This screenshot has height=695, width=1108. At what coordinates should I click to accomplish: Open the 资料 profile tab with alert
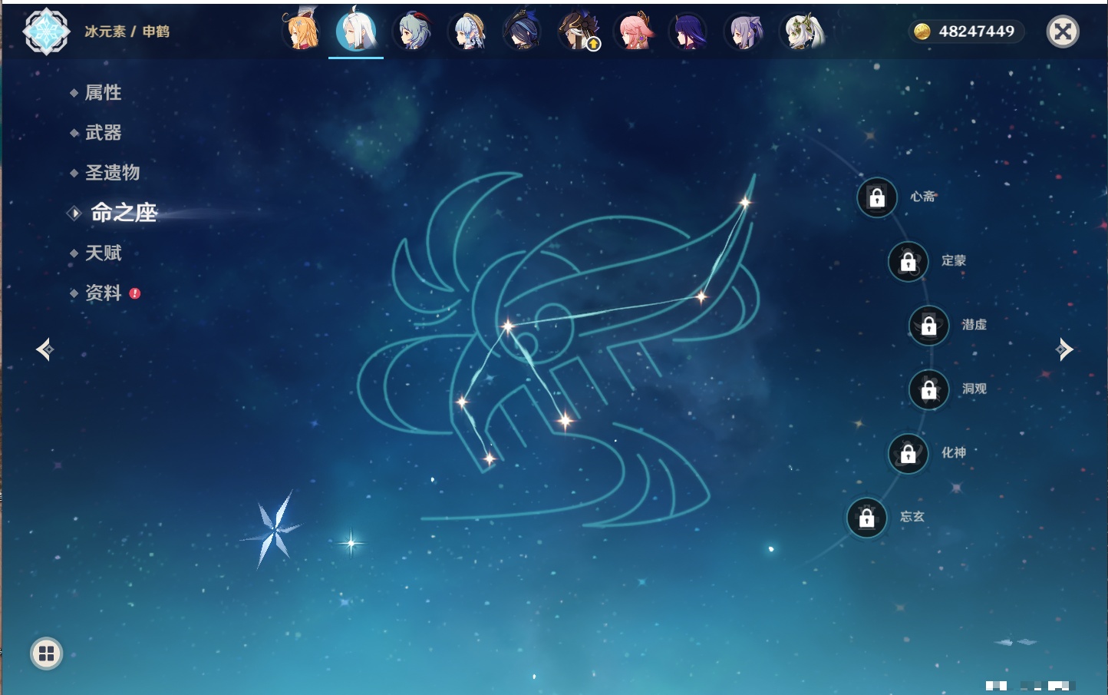pos(103,293)
